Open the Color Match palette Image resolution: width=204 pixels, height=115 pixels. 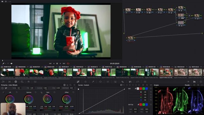tap(10, 82)
